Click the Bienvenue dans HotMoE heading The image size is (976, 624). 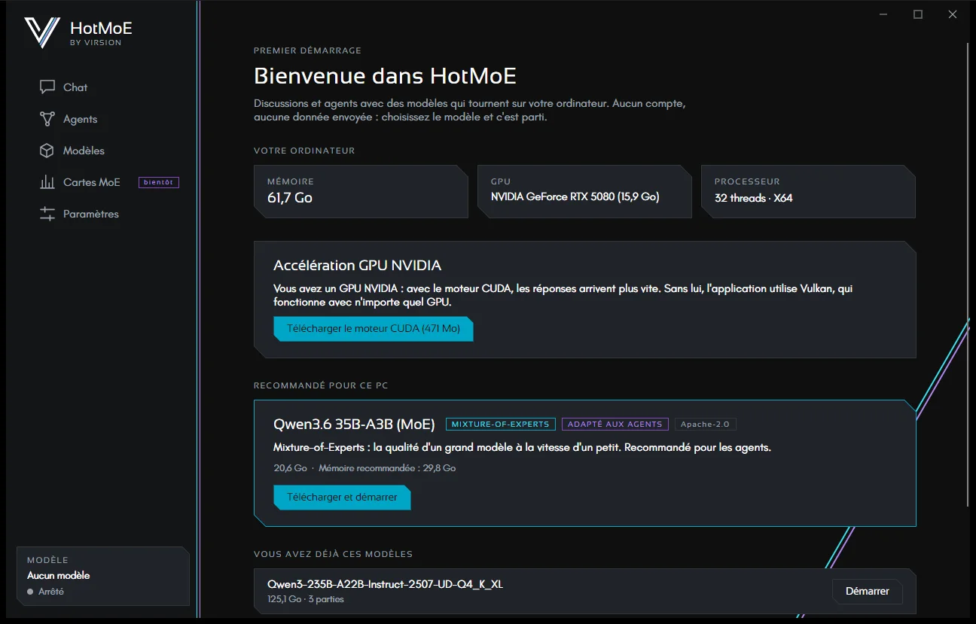pyautogui.click(x=386, y=76)
